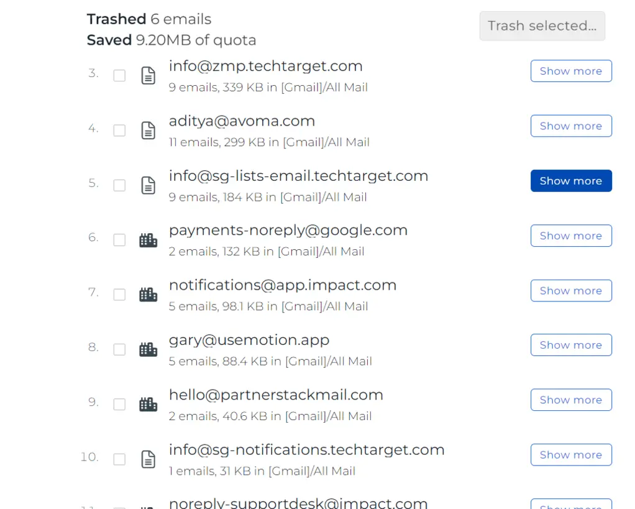
Task: Click the building icon beside hello@partnerstackmail.com
Action: click(148, 404)
